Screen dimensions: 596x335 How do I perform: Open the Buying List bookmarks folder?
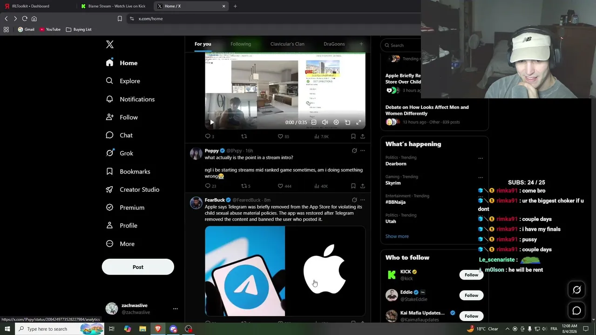pos(79,29)
